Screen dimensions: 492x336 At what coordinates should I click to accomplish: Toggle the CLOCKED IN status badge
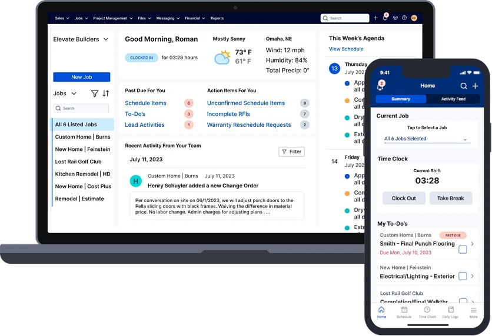[x=141, y=58]
